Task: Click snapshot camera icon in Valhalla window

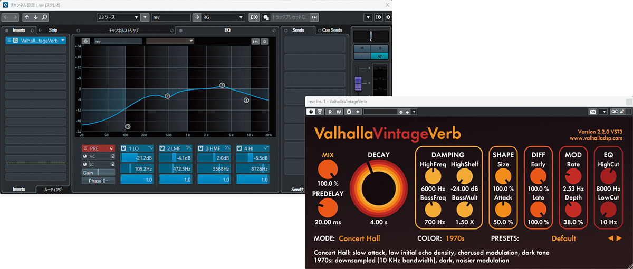Action: tap(593, 112)
